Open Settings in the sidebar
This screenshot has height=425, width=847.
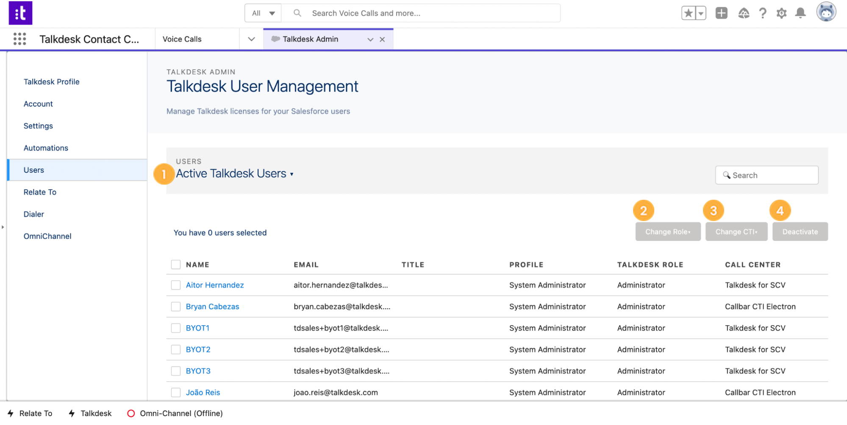point(38,126)
